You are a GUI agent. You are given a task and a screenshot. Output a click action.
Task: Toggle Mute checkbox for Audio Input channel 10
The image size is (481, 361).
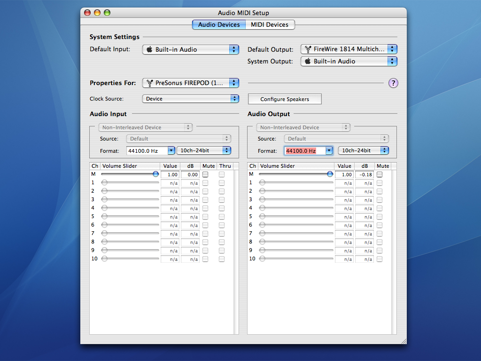(205, 259)
